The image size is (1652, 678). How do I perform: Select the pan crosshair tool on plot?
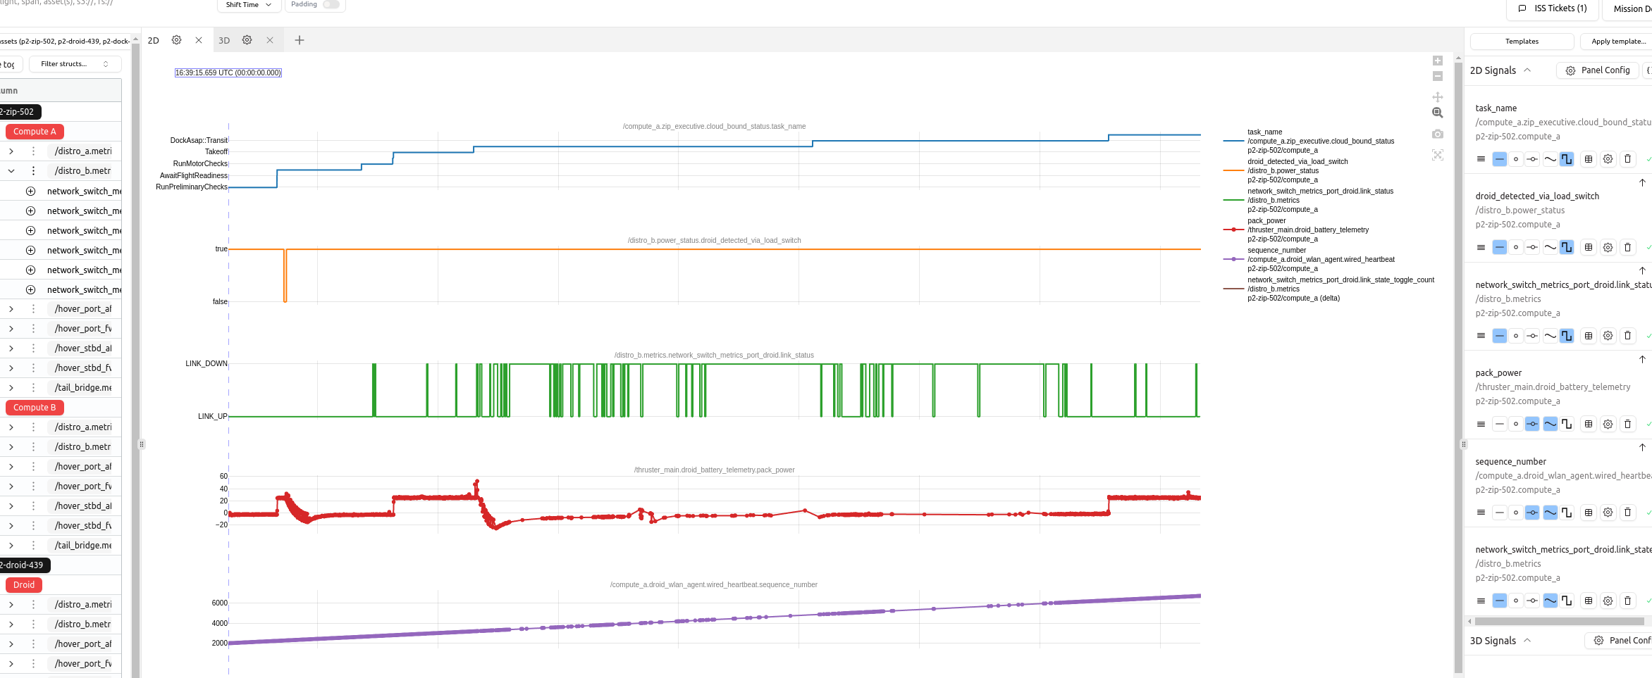1438,96
